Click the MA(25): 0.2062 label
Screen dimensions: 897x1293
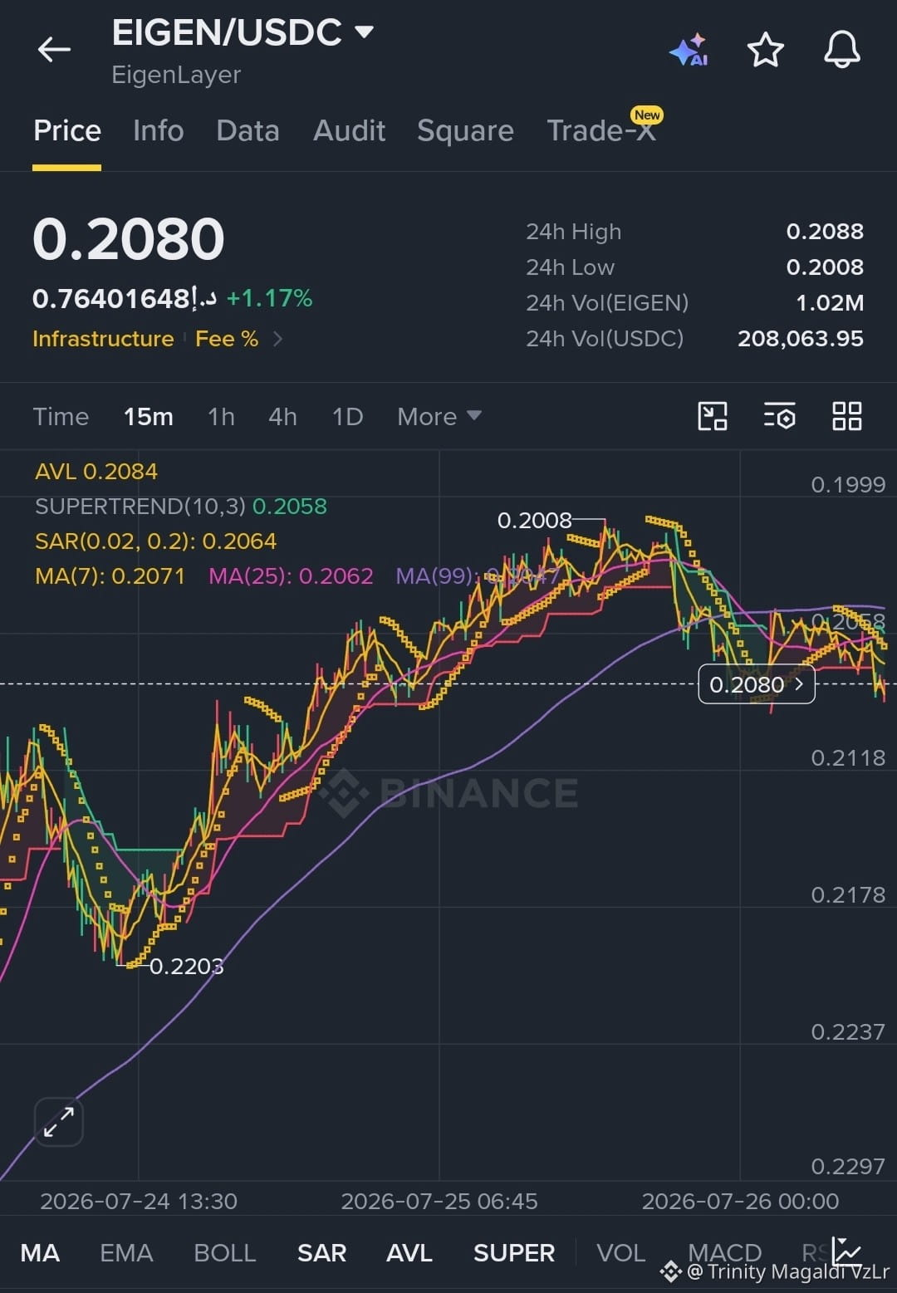291,576
